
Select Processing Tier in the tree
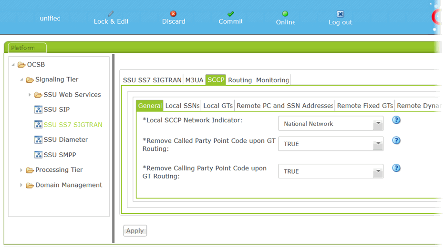coord(59,170)
